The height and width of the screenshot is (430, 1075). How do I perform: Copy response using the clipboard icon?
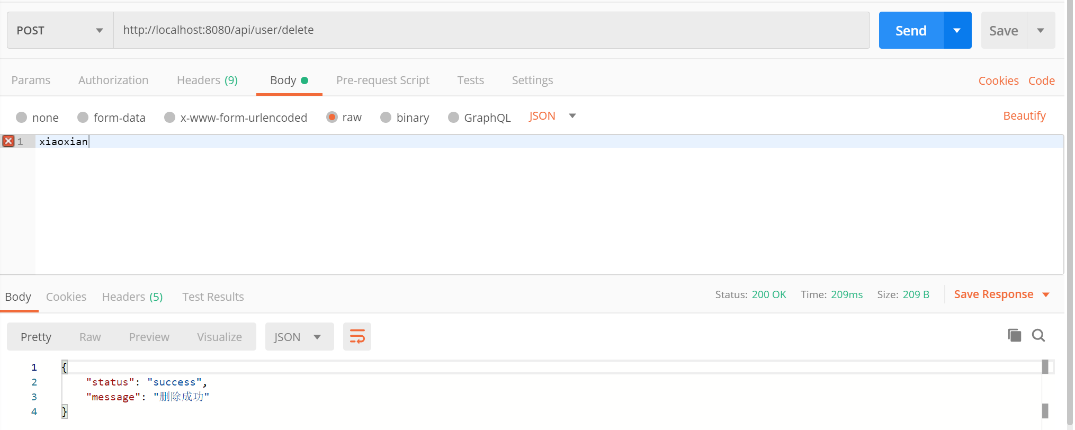[x=1014, y=335]
